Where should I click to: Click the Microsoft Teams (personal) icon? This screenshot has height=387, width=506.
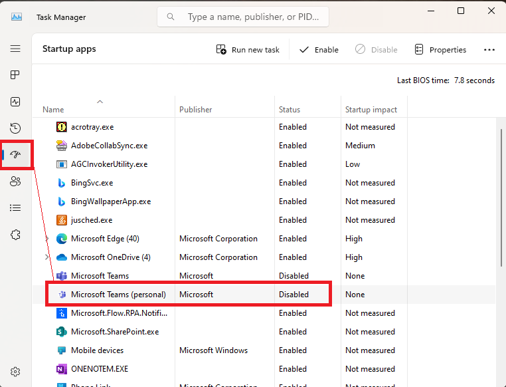[62, 295]
